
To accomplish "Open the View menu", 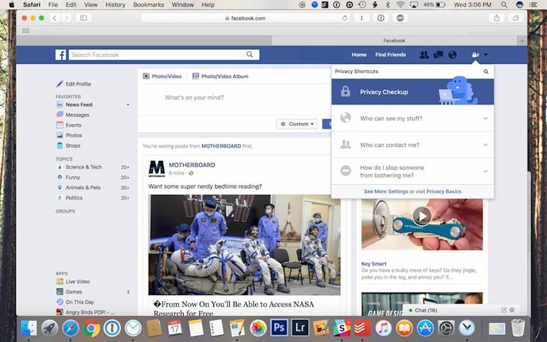I will tap(90, 5).
